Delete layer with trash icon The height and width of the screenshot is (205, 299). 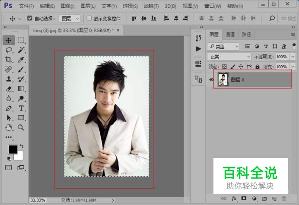[284, 199]
